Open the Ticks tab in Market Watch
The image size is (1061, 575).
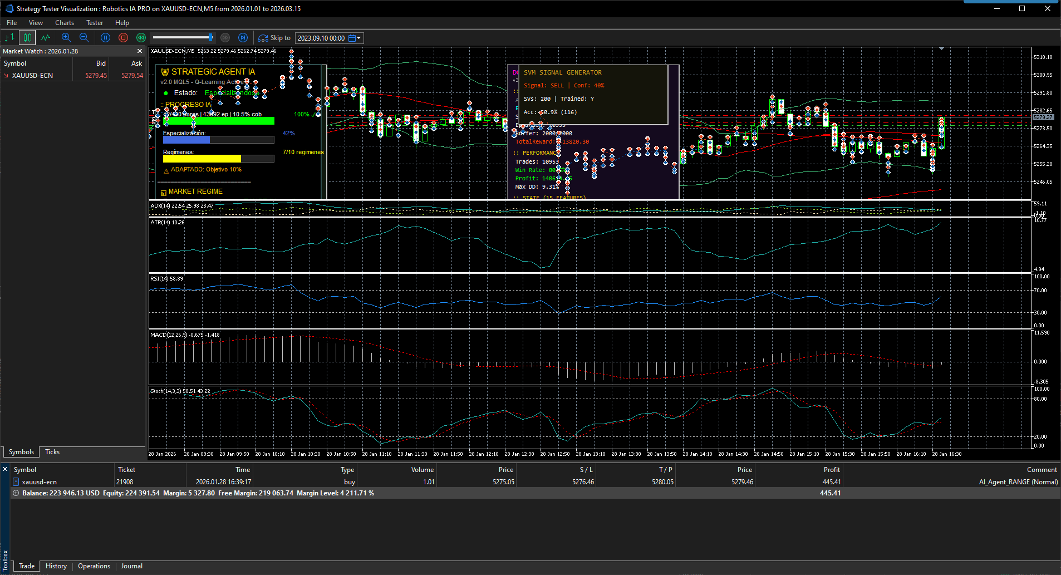coord(52,452)
